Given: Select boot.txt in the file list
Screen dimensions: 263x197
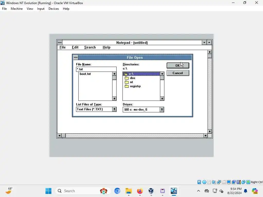Looking at the screenshot, I should pos(85,74).
